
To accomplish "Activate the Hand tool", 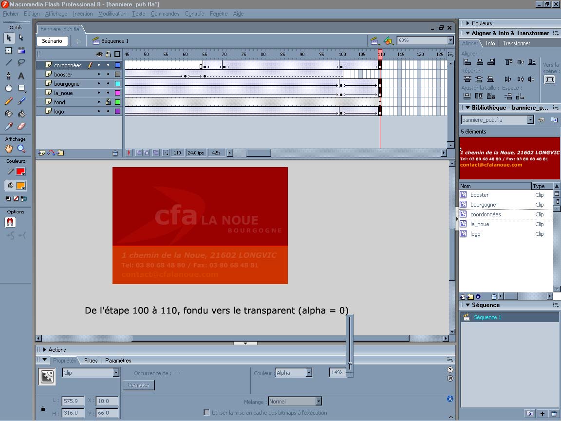I will coord(9,149).
